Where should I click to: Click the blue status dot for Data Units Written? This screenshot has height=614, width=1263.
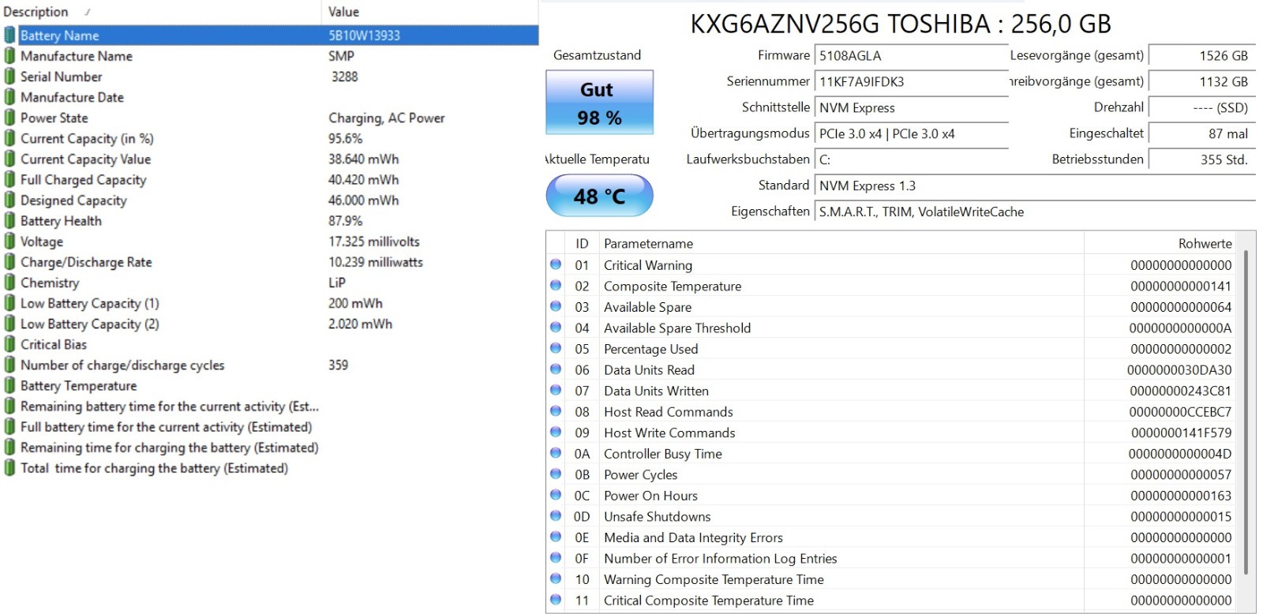click(556, 390)
